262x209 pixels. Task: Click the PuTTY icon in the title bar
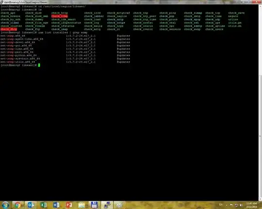(x=1, y=2)
